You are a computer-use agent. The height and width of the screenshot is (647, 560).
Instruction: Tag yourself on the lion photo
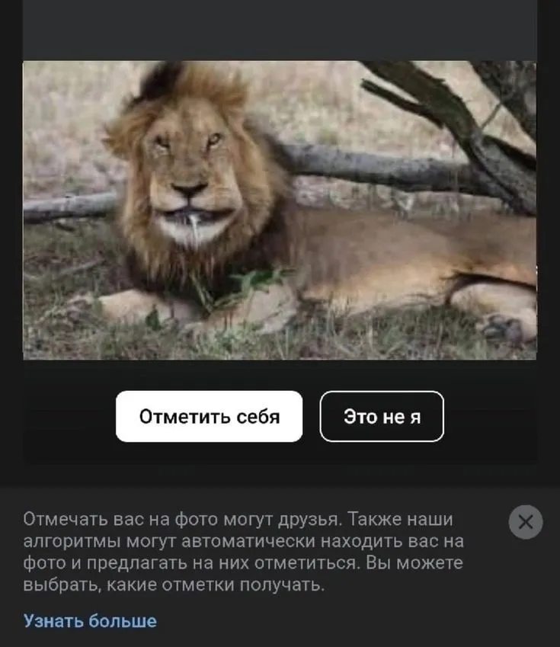point(210,416)
